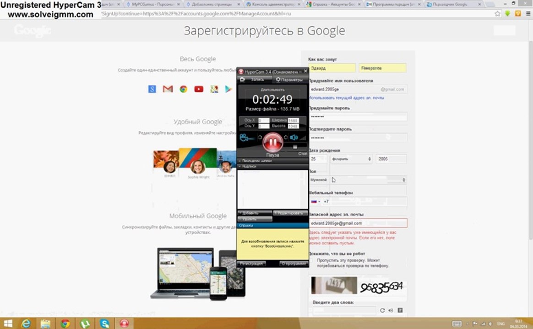Click the URL address bar

pos(296,14)
